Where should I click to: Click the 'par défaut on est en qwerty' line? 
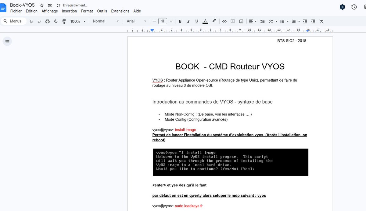[209, 195]
